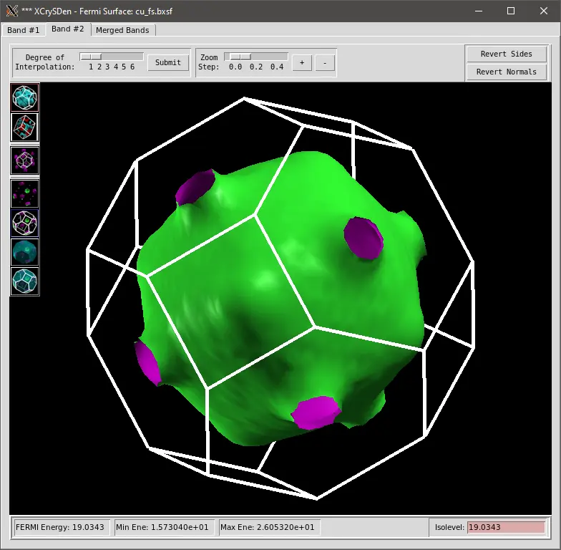The width and height of the screenshot is (561, 550).
Task: Click the white wireframe icon with green sphere
Action: click(24, 223)
